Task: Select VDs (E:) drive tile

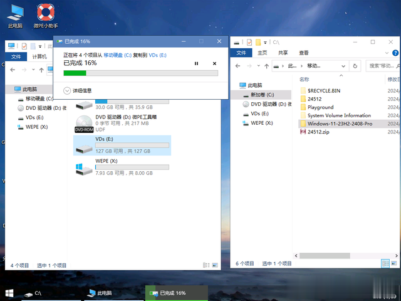Action: (x=122, y=145)
